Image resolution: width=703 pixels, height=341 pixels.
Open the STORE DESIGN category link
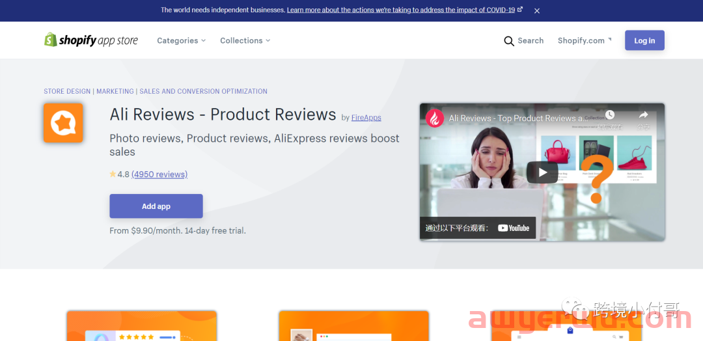click(x=67, y=91)
